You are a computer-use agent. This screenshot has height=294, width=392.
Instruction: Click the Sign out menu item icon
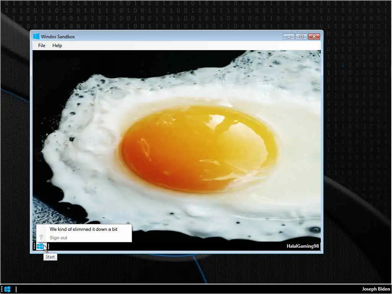click(x=41, y=237)
